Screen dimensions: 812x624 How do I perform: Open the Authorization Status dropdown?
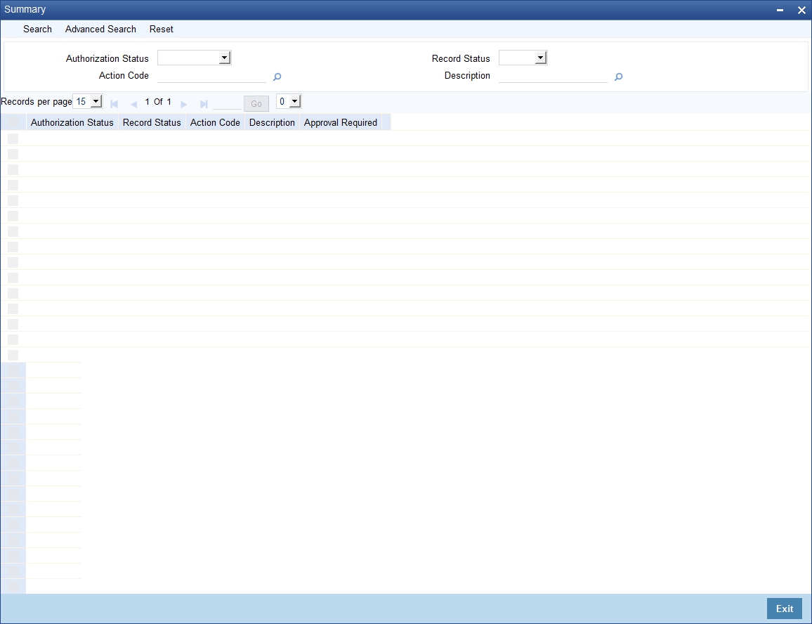point(194,58)
